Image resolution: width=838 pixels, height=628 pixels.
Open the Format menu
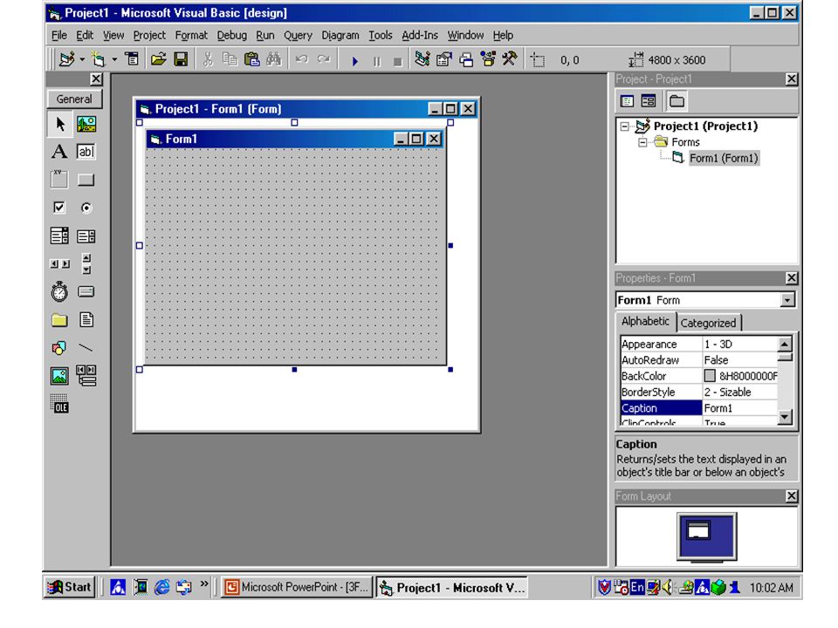[191, 35]
